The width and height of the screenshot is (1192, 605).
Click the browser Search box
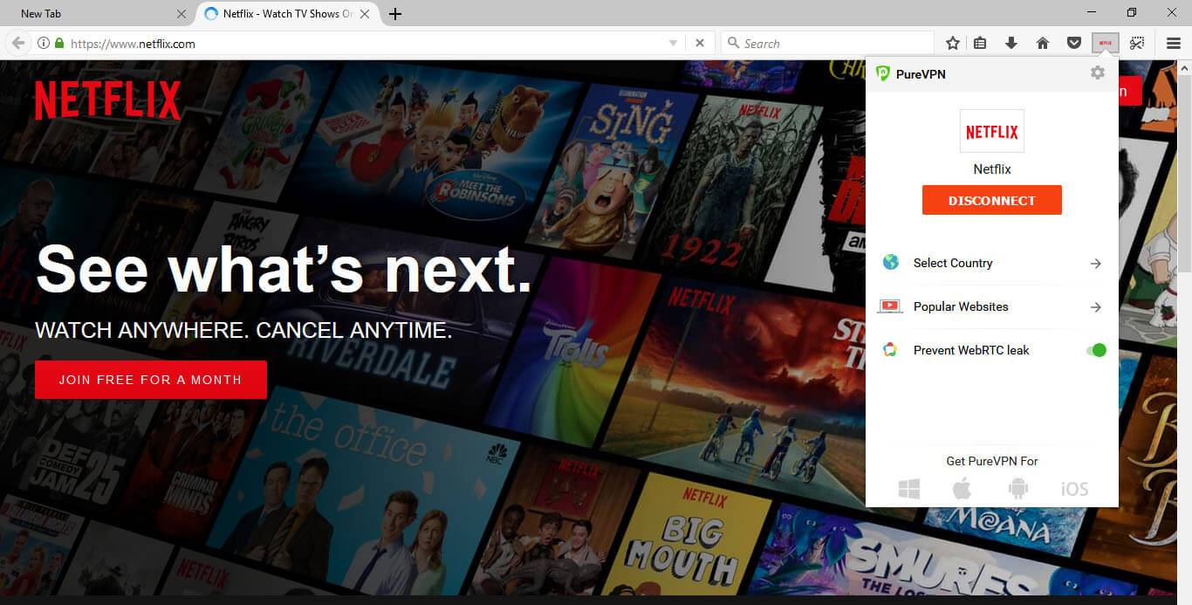point(827,43)
